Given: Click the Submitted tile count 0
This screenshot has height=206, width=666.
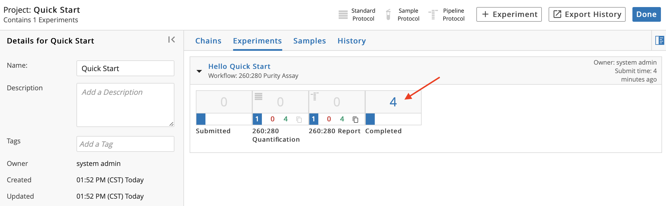Looking at the screenshot, I should (x=224, y=102).
